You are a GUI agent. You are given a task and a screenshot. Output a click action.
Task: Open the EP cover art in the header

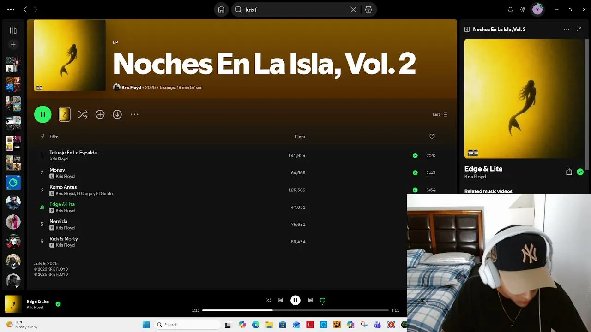(70, 55)
